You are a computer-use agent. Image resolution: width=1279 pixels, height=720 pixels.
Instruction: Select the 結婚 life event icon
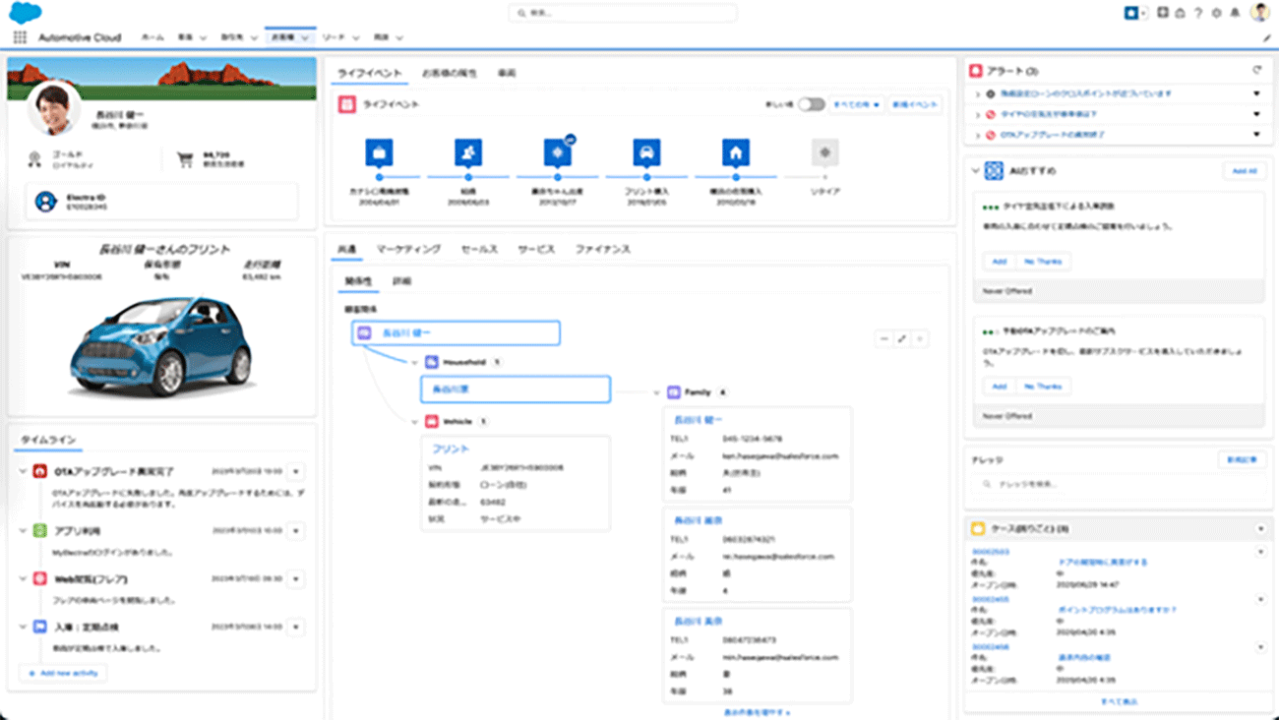tap(468, 152)
